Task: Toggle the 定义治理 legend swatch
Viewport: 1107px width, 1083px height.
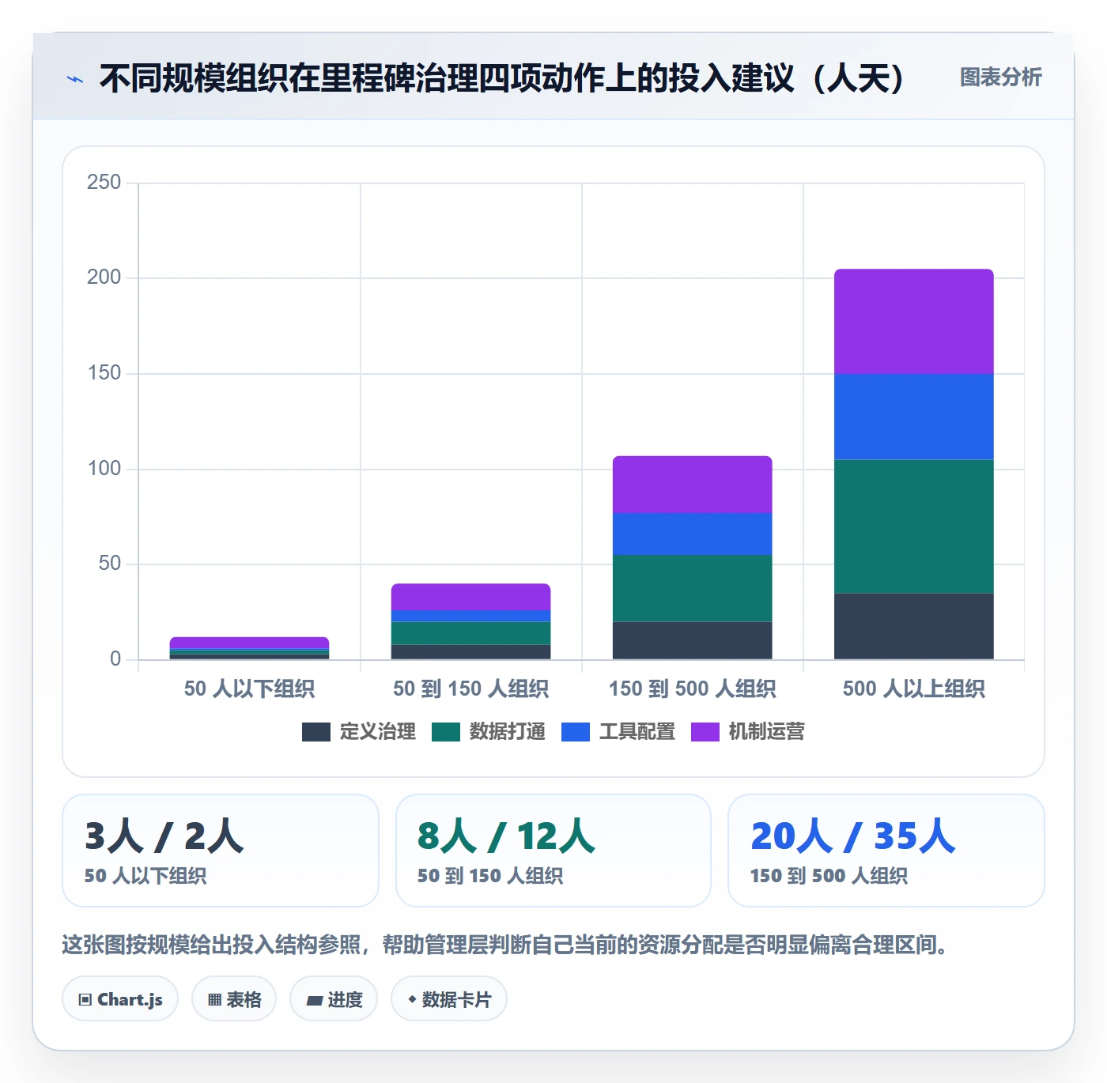Action: click(316, 732)
